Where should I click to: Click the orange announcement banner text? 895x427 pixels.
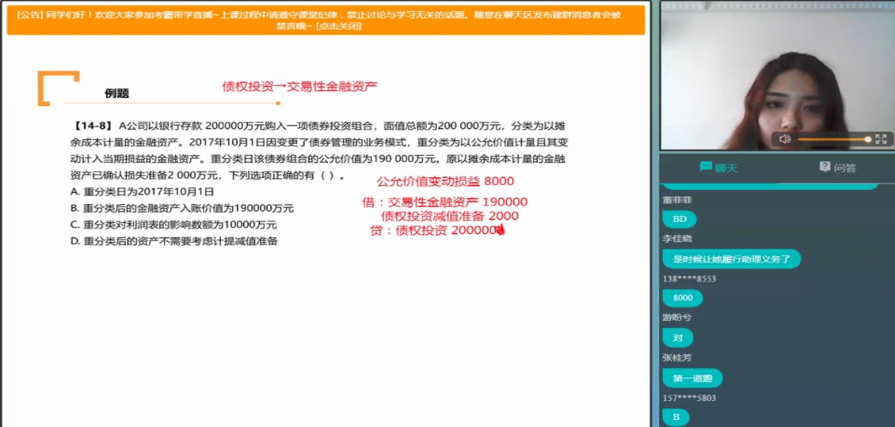coord(325,14)
